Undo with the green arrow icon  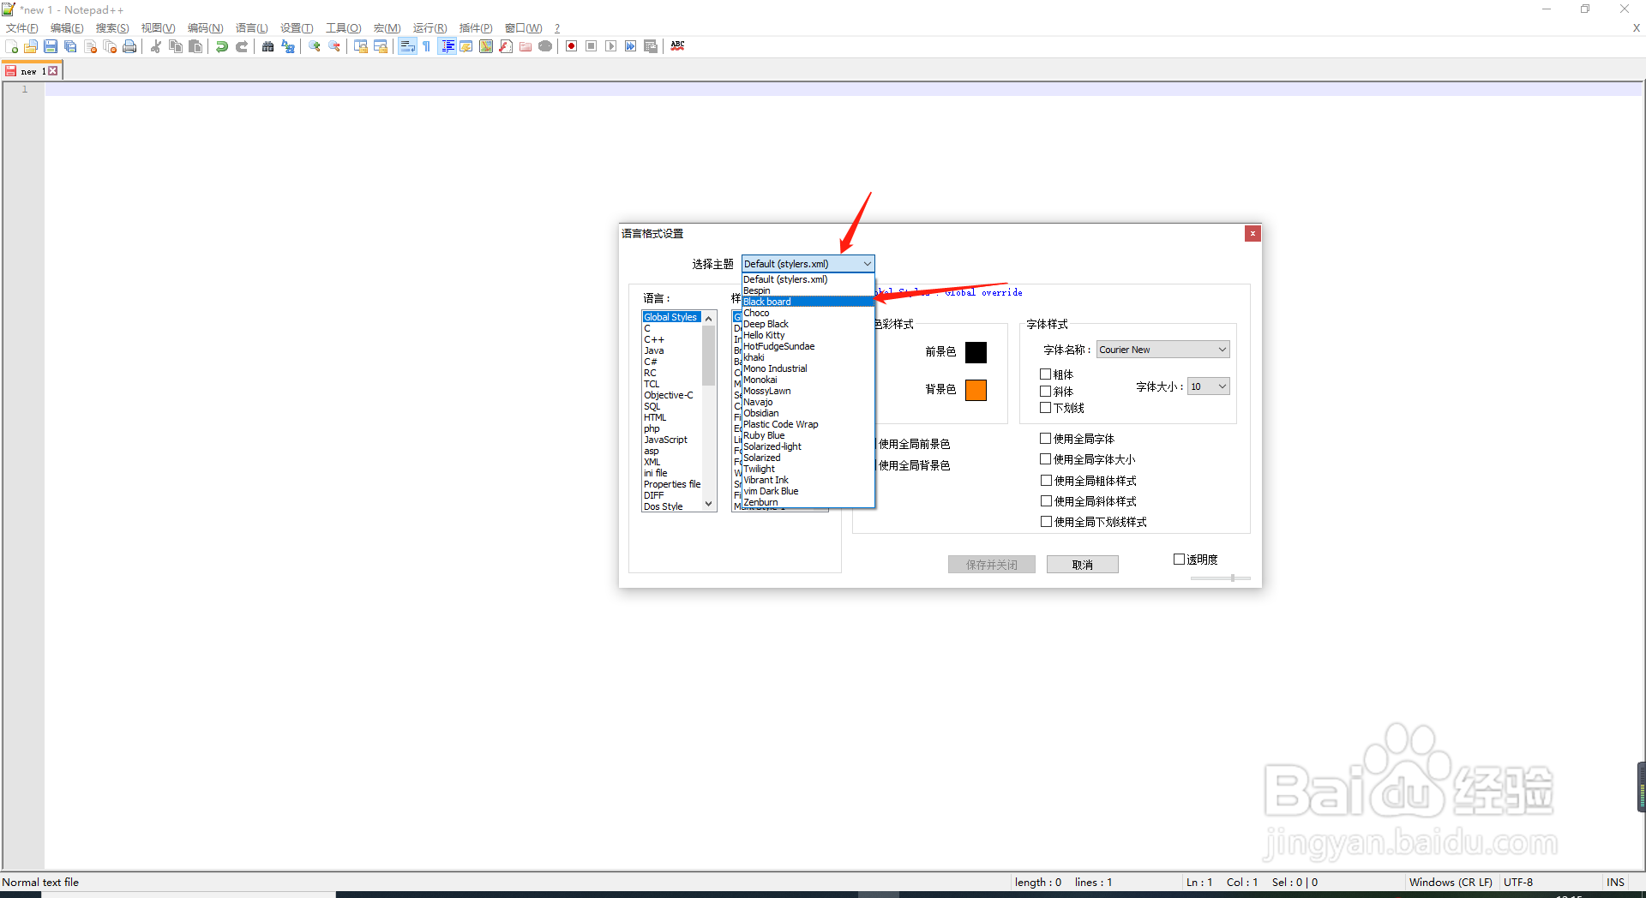click(x=222, y=46)
